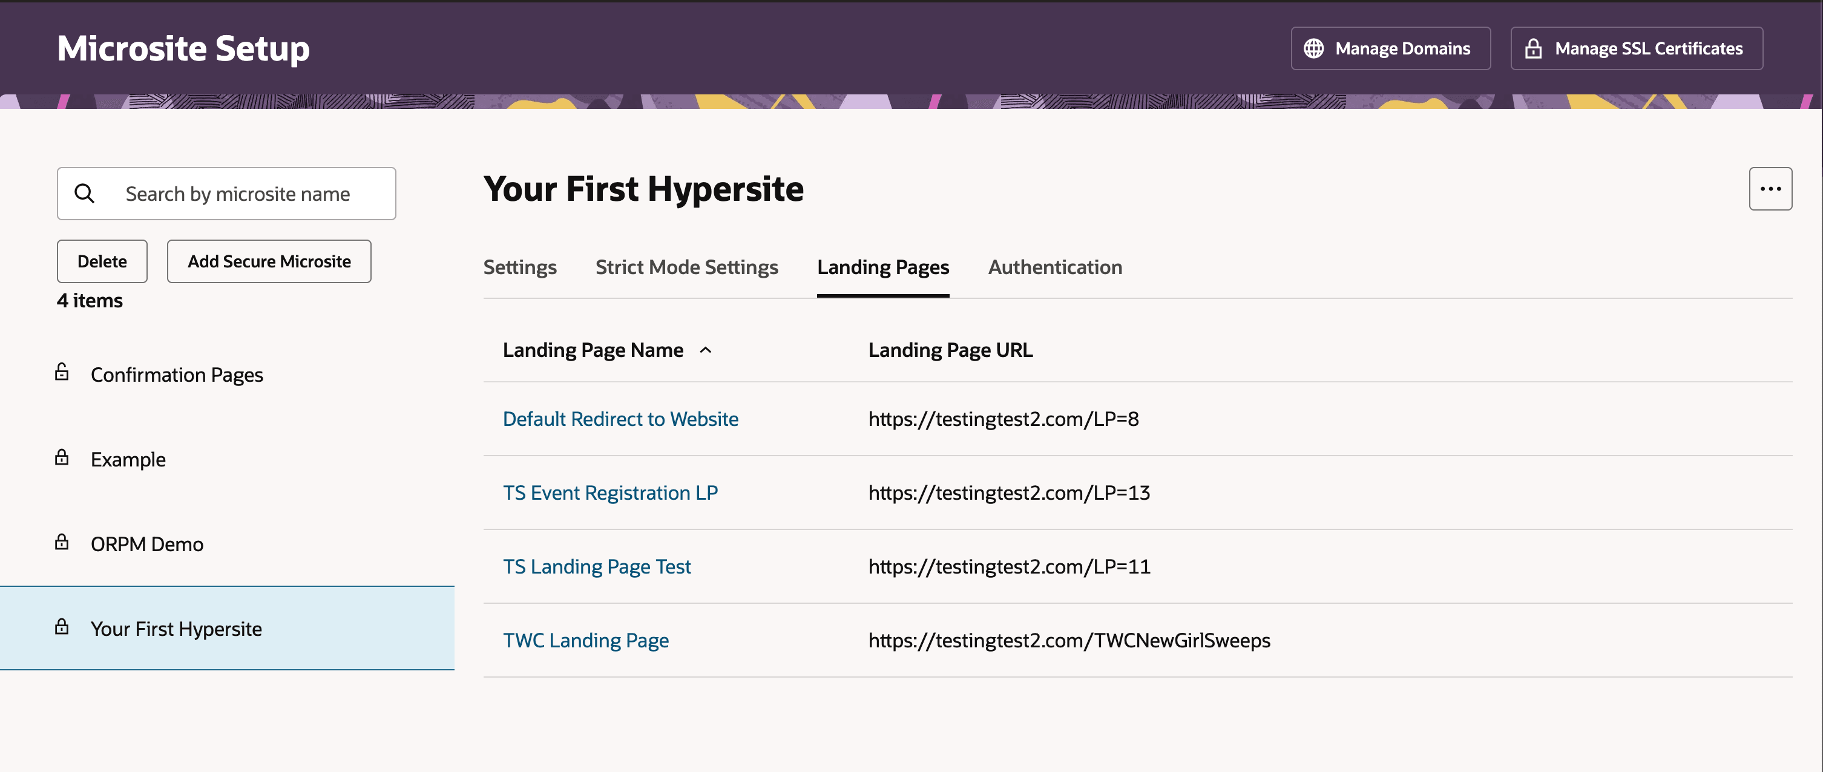The height and width of the screenshot is (772, 1823).
Task: Click the globe icon in Manage Domains
Action: click(1313, 48)
